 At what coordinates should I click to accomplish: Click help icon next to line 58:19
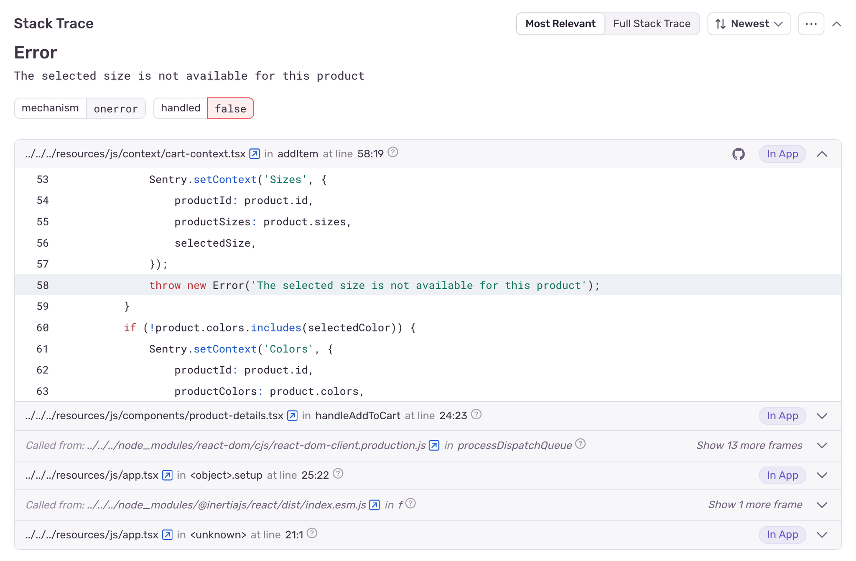pos(393,152)
